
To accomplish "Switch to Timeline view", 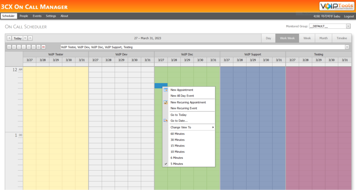I will (342, 38).
